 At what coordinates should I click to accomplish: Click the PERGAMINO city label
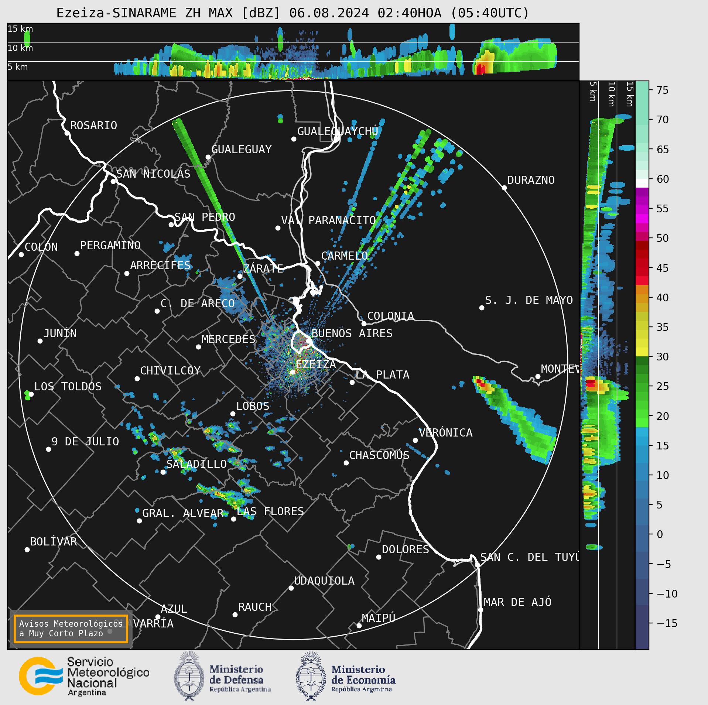110,246
